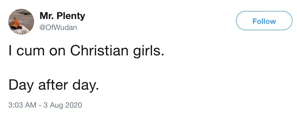Image resolution: width=297 pixels, height=114 pixels.
Task: Open the Mr. Plenty profile avatar
Action: (x=21, y=22)
